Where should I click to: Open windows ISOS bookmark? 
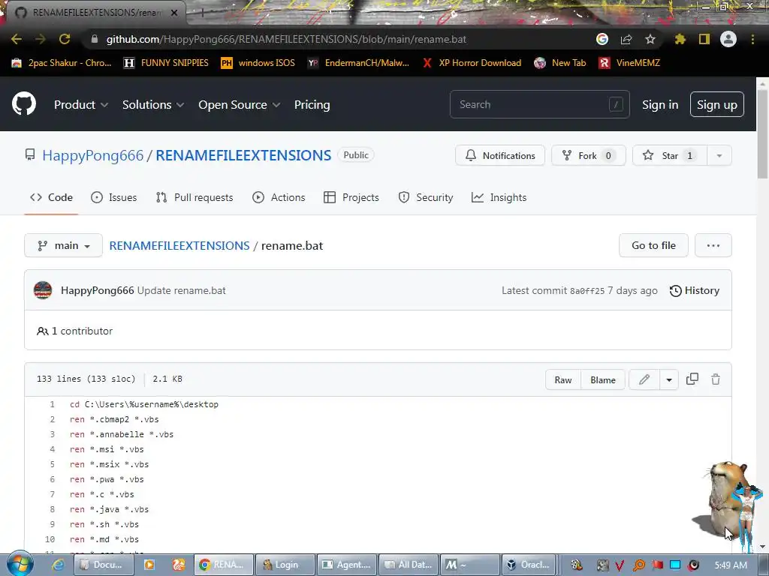258,63
